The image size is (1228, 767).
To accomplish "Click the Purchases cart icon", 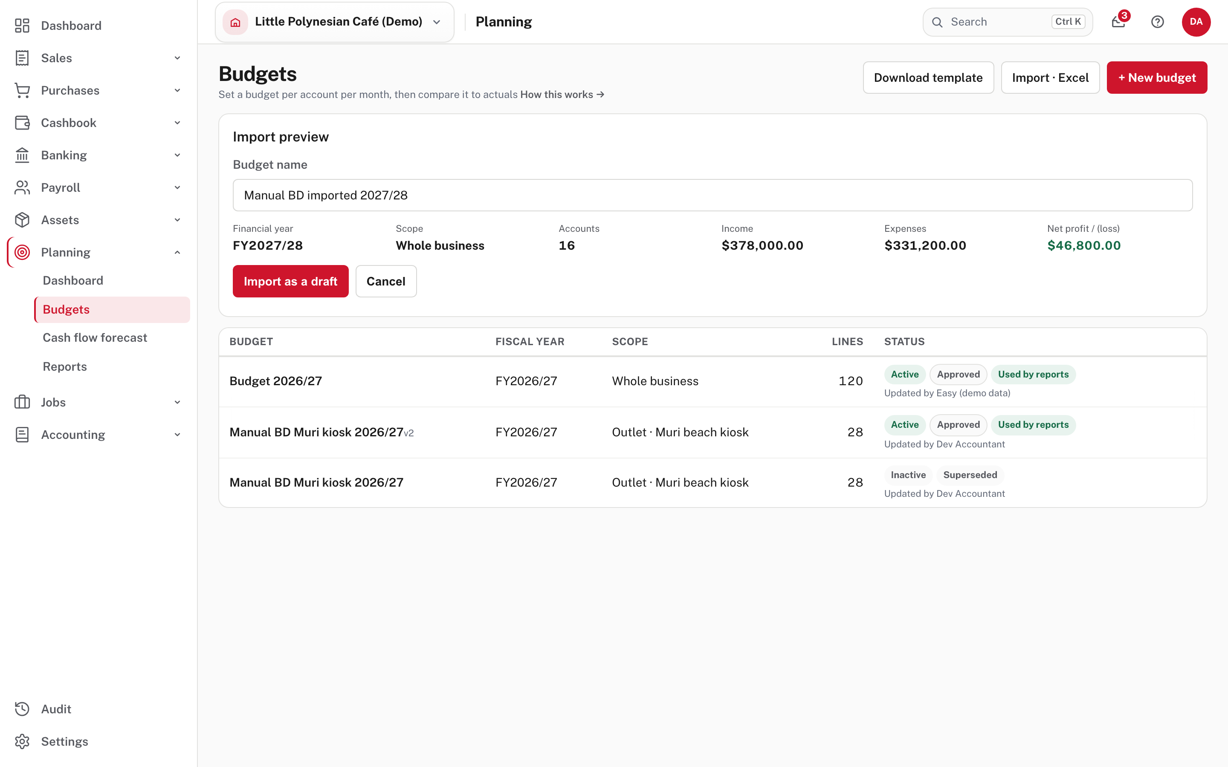I will [22, 90].
